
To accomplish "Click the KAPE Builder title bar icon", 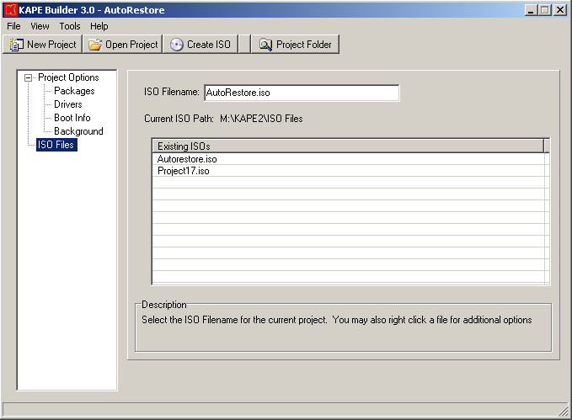I will click(x=11, y=10).
